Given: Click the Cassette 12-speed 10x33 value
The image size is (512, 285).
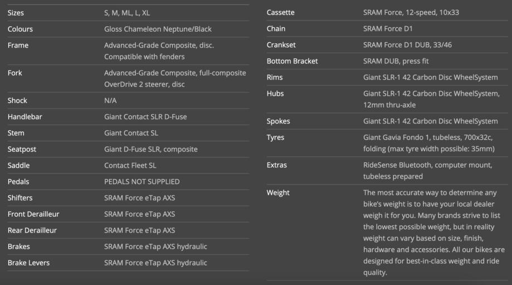Looking at the screenshot, I should click(x=411, y=13).
